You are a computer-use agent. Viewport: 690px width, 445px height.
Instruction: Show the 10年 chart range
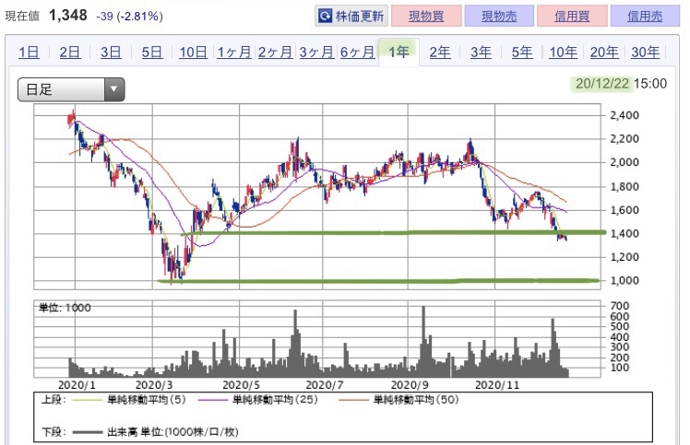563,53
